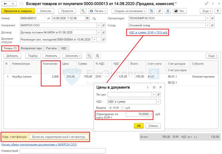Viewport: 222px width, 154px height.
Task: Select the EUR currency radio button
Action: click(x=111, y=108)
